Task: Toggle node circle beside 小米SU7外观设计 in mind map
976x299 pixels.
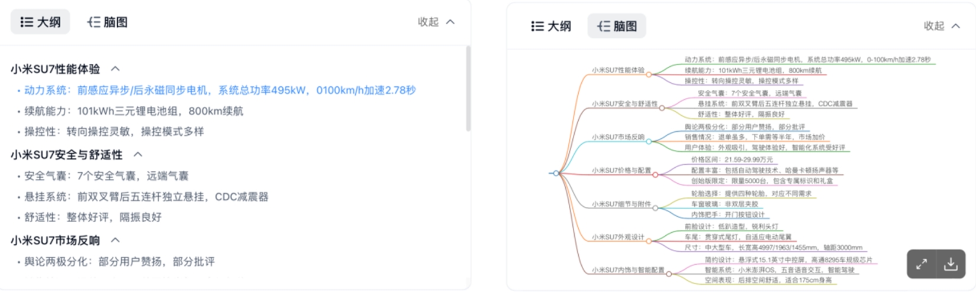Action: (x=649, y=241)
